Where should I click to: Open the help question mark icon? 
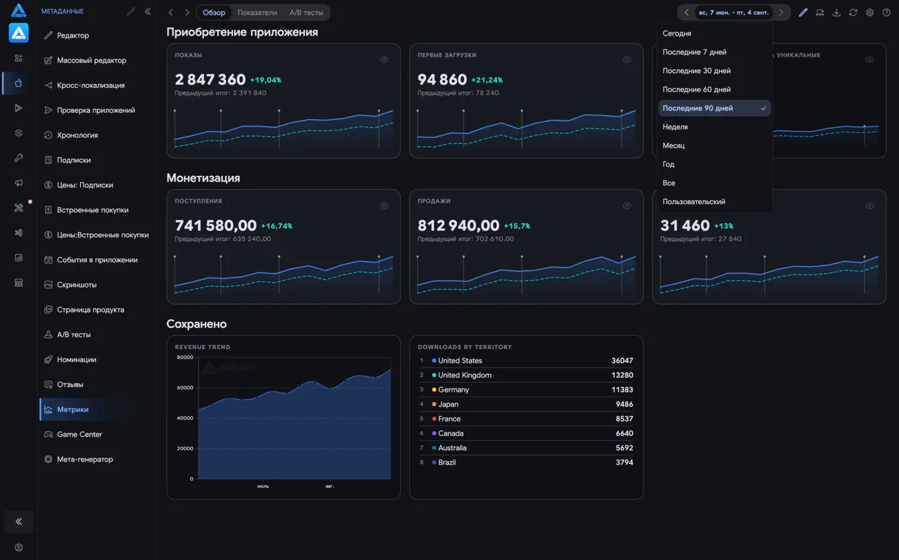tap(887, 12)
